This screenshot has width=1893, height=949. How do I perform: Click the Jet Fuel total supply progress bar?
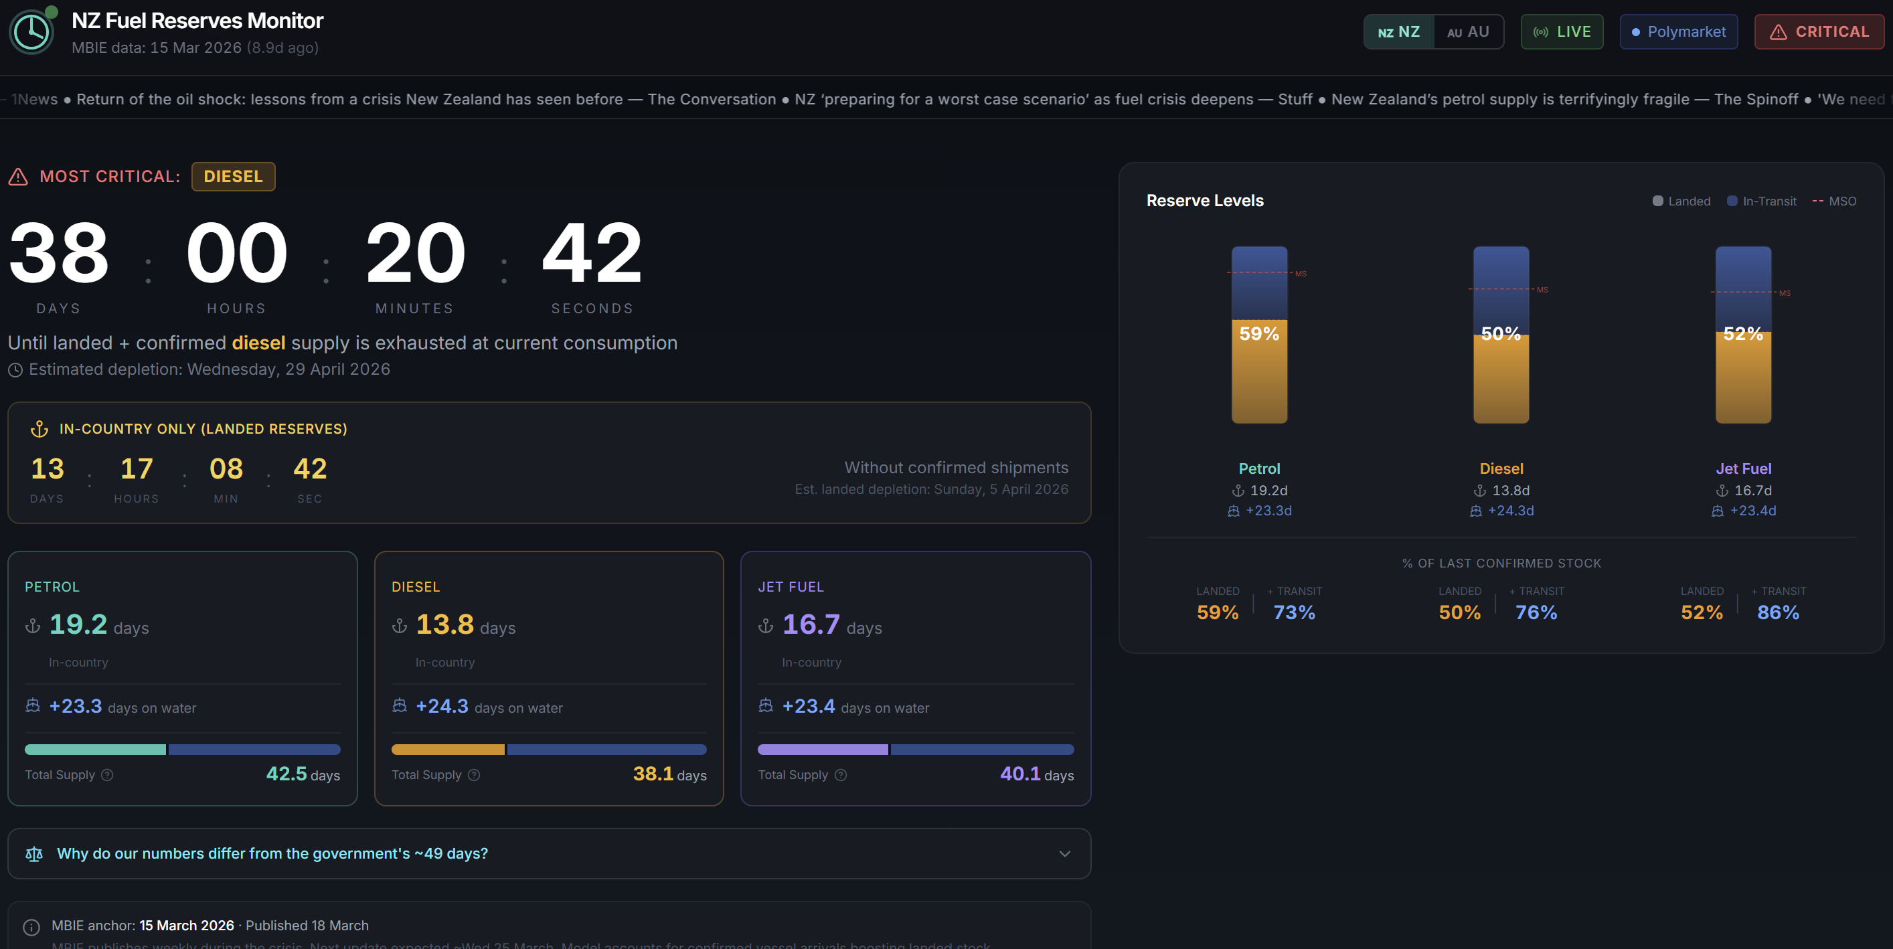coord(916,750)
